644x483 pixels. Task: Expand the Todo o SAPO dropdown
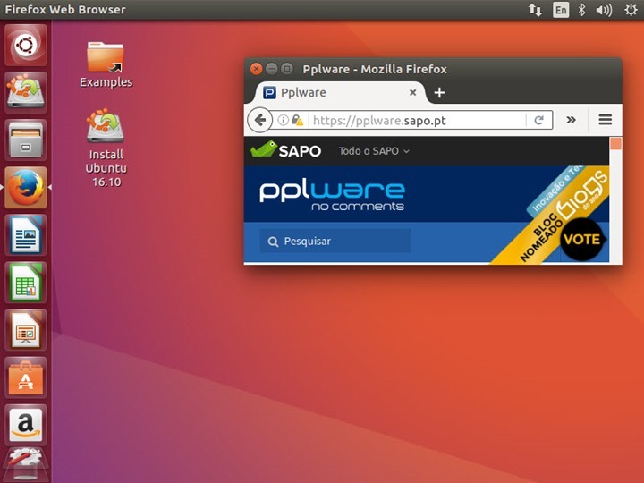pos(374,151)
